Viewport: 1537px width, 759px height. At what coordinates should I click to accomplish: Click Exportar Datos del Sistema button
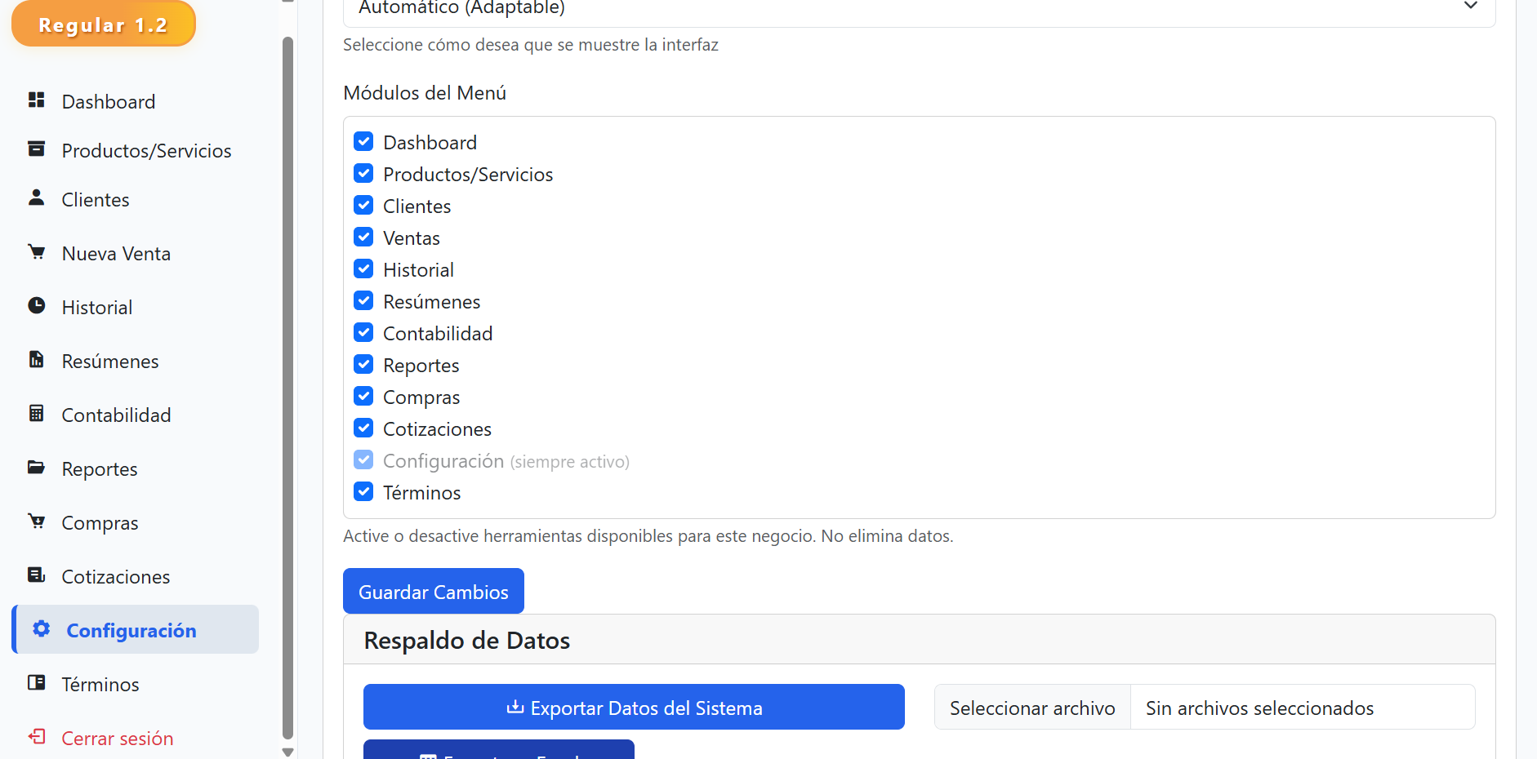[634, 707]
